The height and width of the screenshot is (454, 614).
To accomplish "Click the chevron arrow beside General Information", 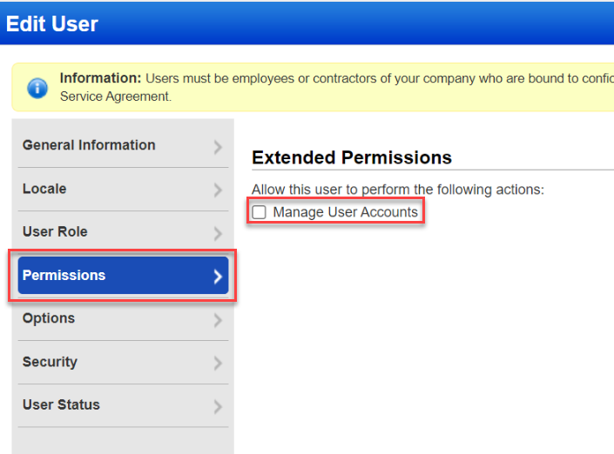I will point(218,147).
